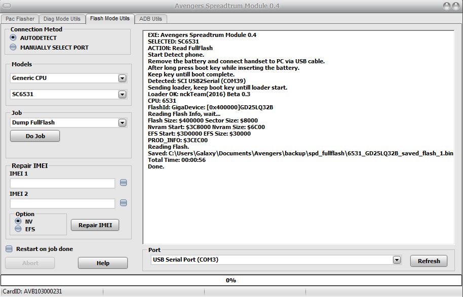Click the Loader OK: nckTeam(2016) log line
Image resolution: width=463 pixels, height=297 pixels.
199,94
